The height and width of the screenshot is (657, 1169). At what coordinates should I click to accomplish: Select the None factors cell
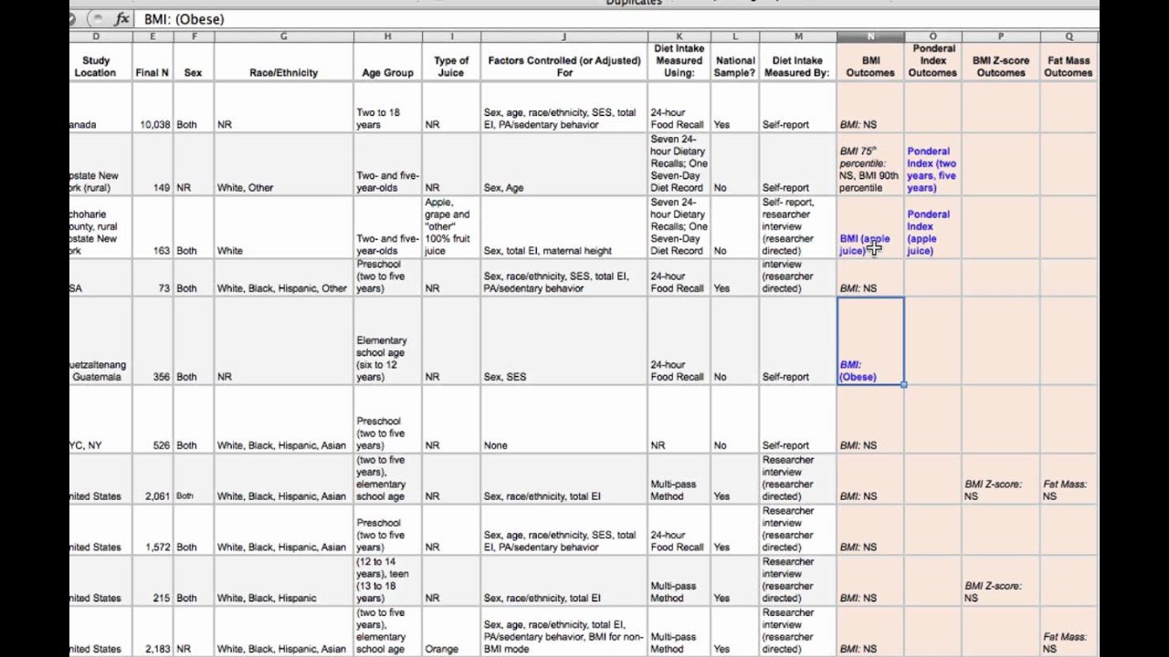point(563,420)
